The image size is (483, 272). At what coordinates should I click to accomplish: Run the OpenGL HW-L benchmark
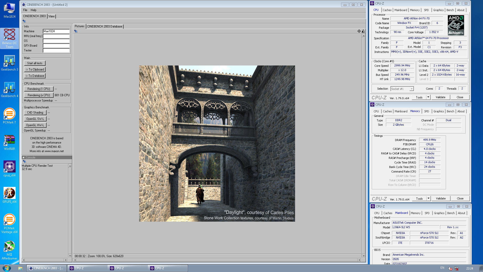(35, 125)
